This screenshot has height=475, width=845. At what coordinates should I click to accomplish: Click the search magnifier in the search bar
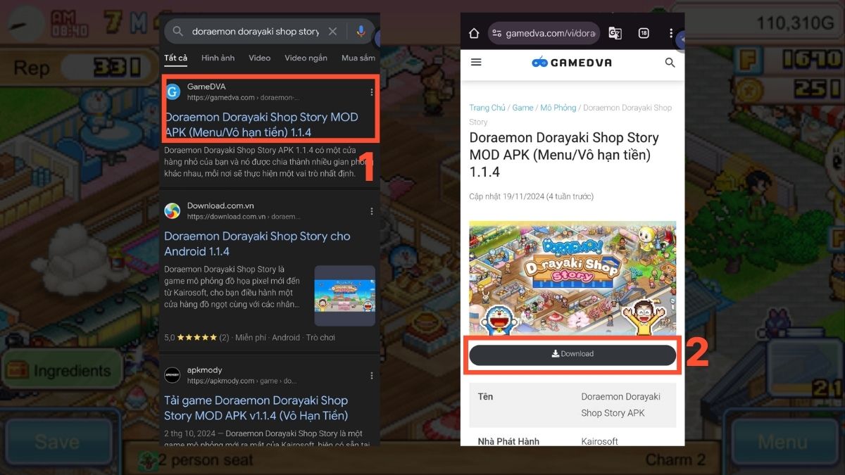[x=178, y=32]
